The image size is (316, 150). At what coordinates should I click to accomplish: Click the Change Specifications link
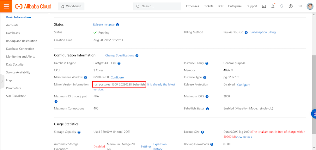(x=119, y=55)
